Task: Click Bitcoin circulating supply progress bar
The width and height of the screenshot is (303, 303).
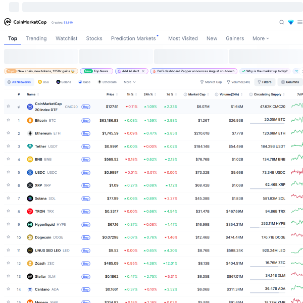Action: point(268,124)
